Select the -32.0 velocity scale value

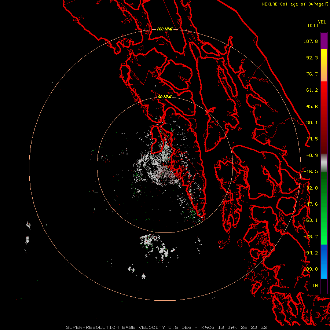coord(311,188)
